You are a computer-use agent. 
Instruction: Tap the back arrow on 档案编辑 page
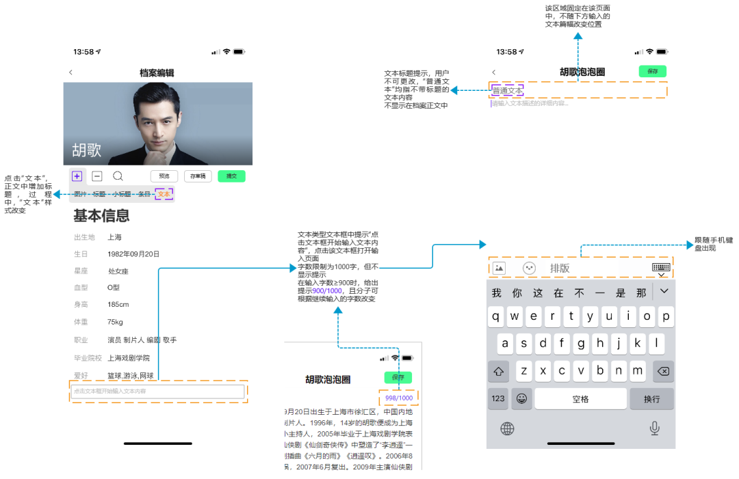[71, 71]
